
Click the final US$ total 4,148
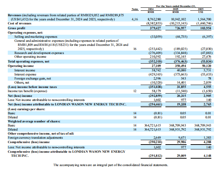tap(207, 156)
